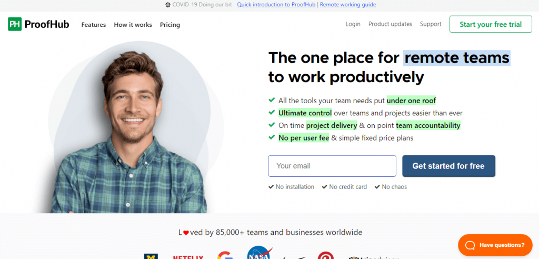Click the Your email input field
This screenshot has height=259, width=539.
click(x=332, y=166)
